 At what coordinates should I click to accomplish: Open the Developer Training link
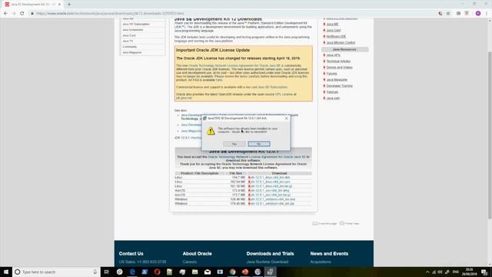click(340, 86)
